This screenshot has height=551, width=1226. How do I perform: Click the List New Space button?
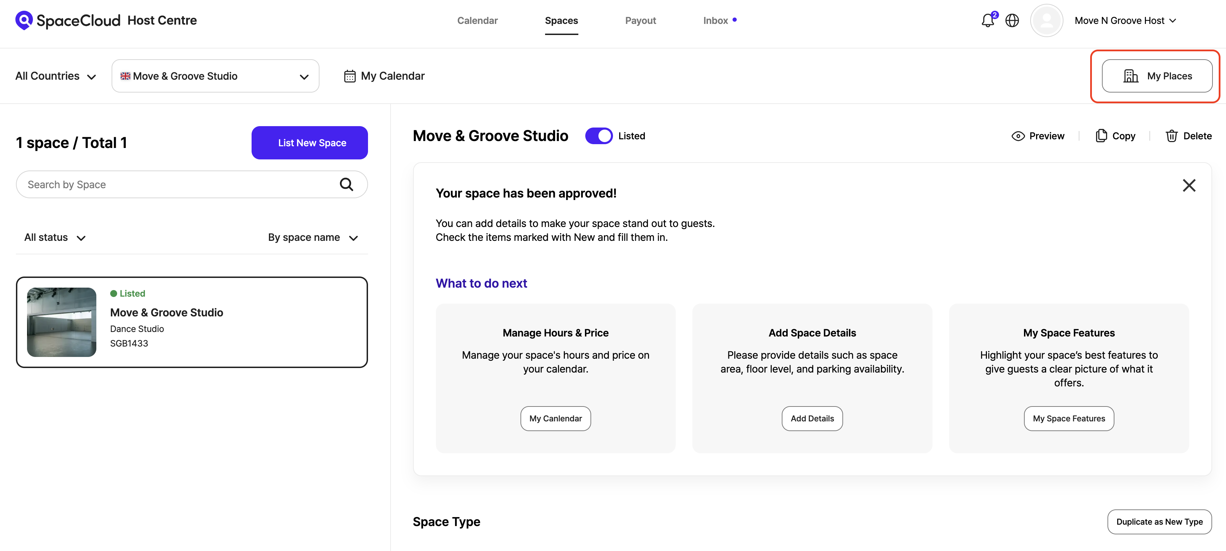(x=309, y=143)
